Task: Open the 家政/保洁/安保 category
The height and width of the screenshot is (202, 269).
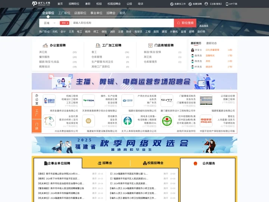Action: (152, 52)
